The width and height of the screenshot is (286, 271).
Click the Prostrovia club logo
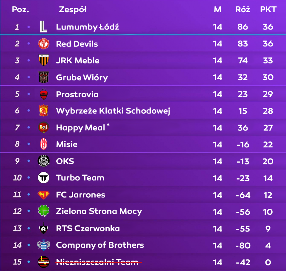(x=43, y=94)
